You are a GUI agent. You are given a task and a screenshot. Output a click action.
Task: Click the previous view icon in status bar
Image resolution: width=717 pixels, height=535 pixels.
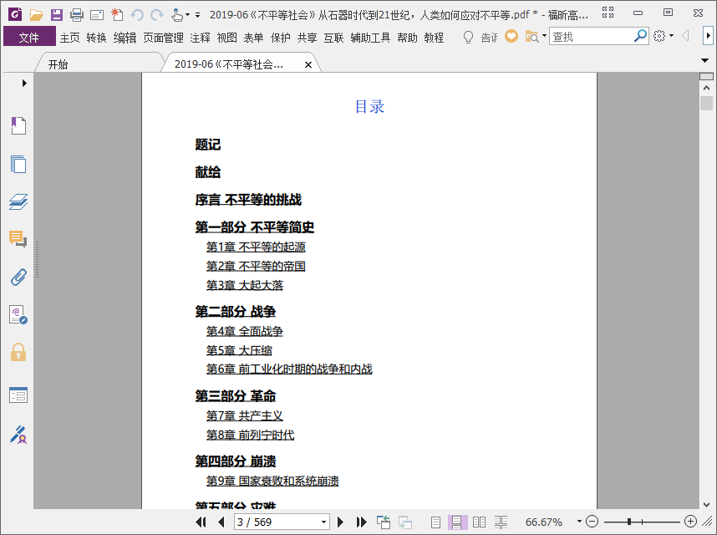pyautogui.click(x=384, y=522)
